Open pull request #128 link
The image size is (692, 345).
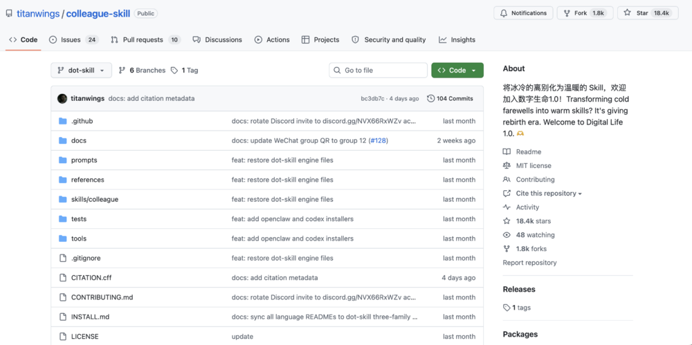[x=379, y=141]
